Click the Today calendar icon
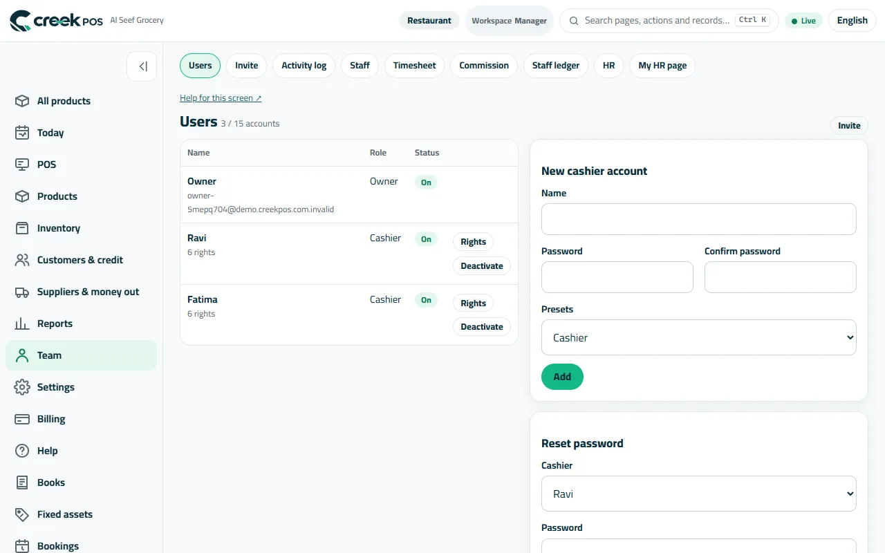The image size is (885, 553). (x=22, y=133)
